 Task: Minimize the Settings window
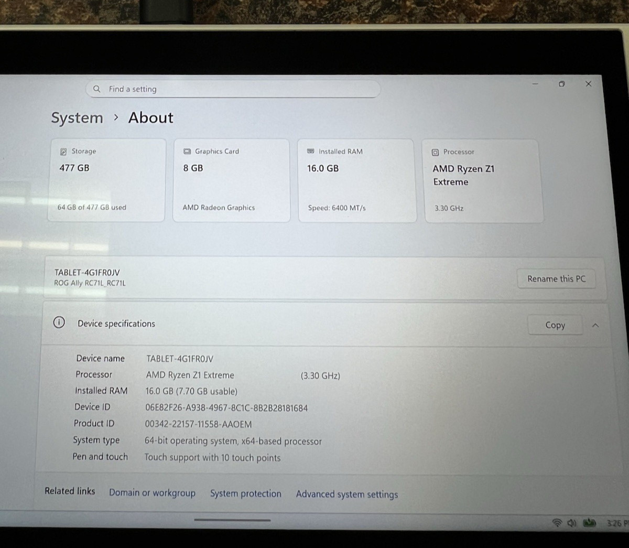(535, 84)
